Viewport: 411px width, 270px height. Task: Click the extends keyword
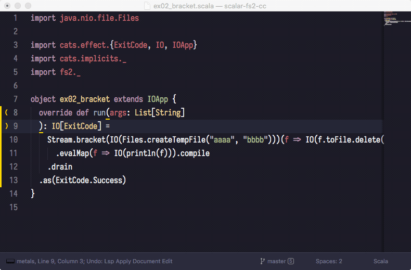coord(129,99)
